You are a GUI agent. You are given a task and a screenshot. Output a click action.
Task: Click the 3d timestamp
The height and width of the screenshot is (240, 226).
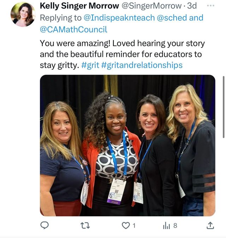(x=192, y=6)
